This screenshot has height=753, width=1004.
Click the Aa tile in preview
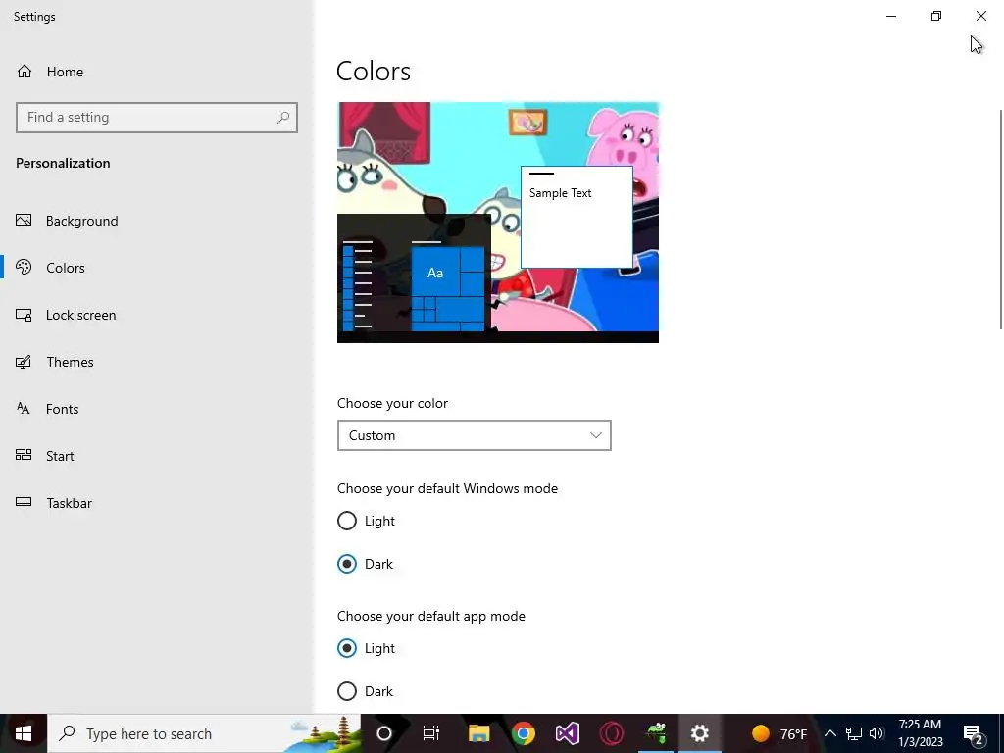(x=434, y=273)
